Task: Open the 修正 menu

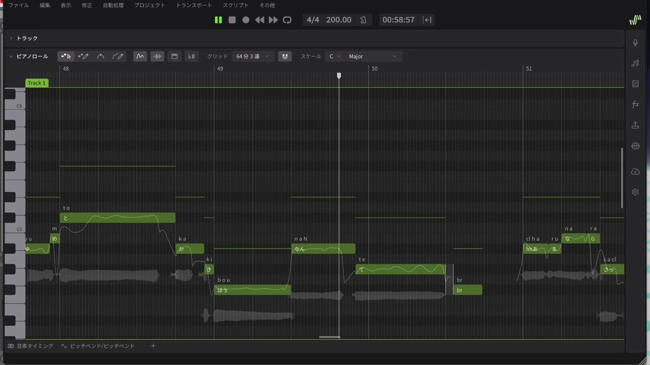Action: pyautogui.click(x=87, y=5)
